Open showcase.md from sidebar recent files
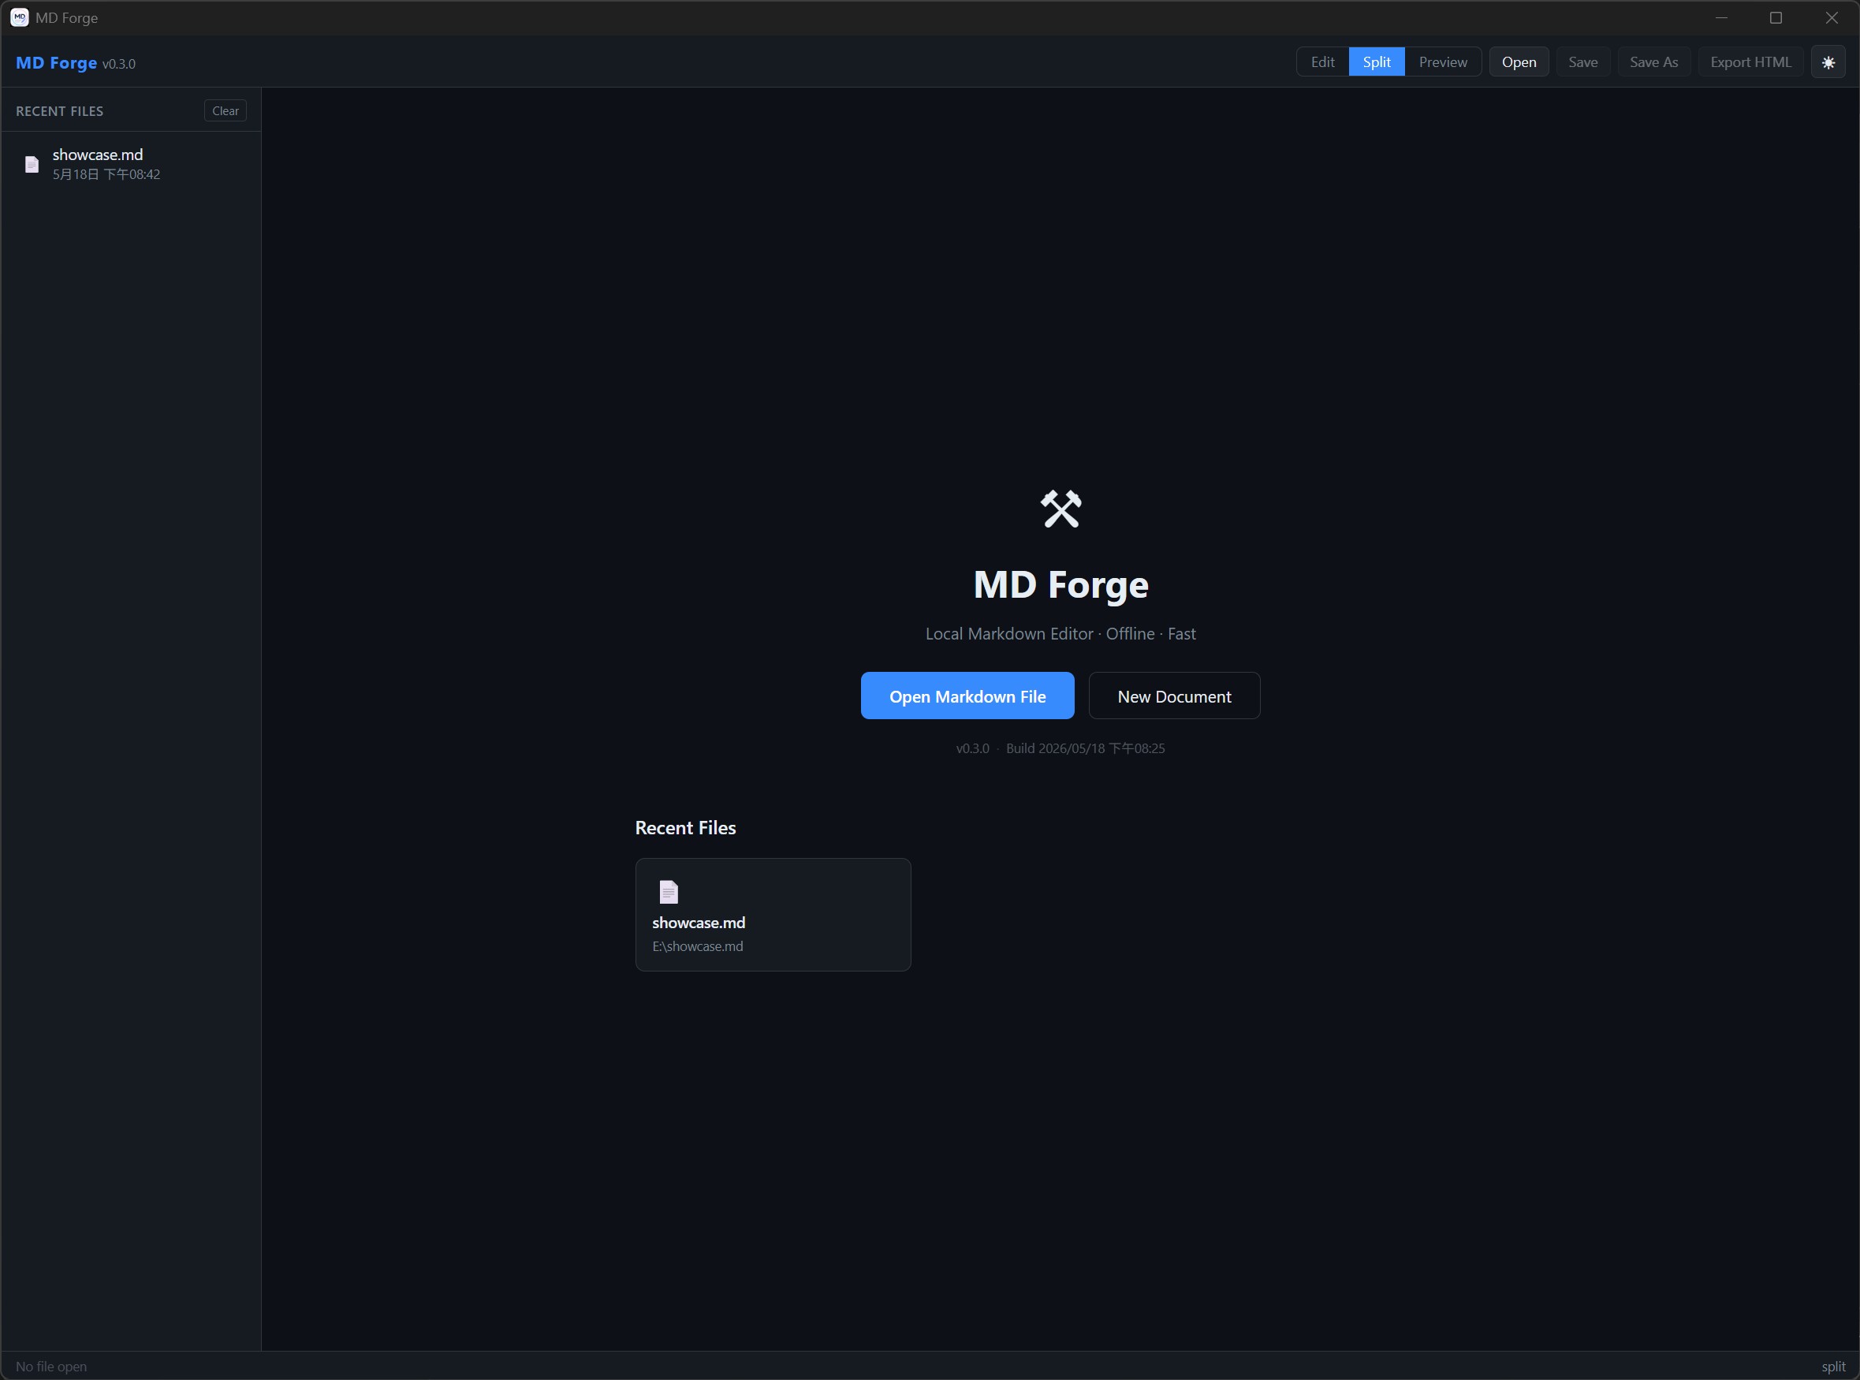1860x1380 pixels. [x=131, y=164]
